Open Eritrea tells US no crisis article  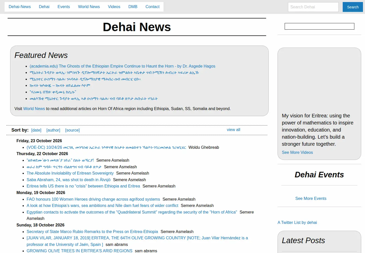83,186
